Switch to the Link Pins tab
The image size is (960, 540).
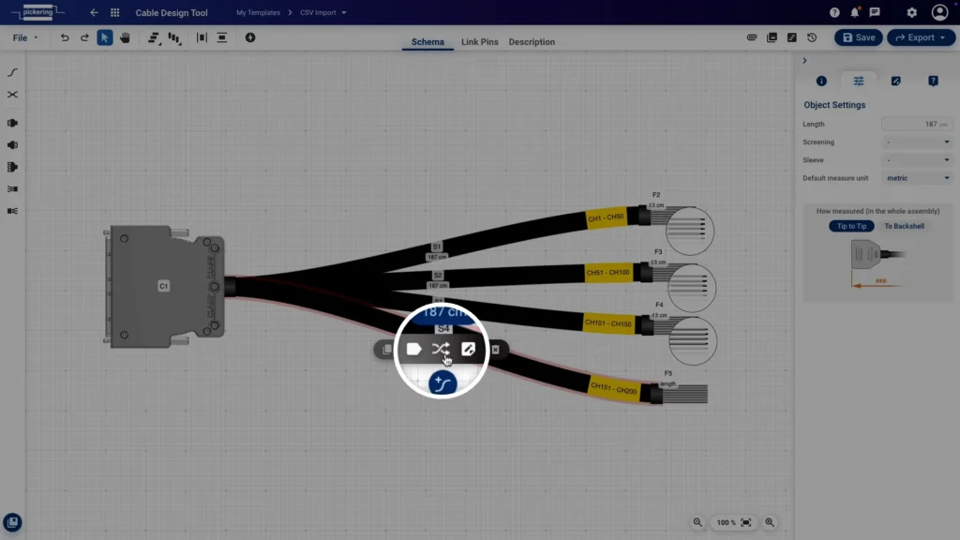point(479,41)
